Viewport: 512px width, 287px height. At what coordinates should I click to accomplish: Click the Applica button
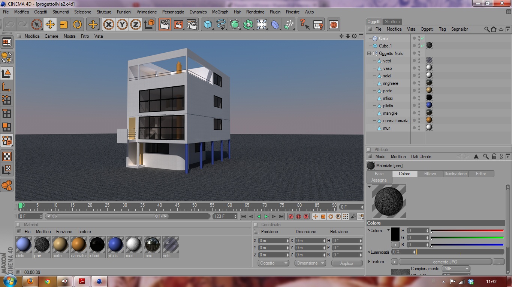click(x=347, y=263)
